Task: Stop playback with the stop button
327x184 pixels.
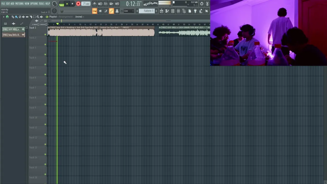Action: click(72, 4)
